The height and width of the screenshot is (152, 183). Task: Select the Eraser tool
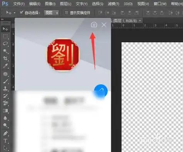pyautogui.click(x=5, y=103)
